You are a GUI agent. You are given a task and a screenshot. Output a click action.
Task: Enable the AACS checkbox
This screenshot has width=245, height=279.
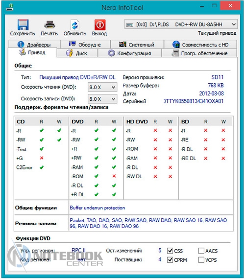point(201,251)
